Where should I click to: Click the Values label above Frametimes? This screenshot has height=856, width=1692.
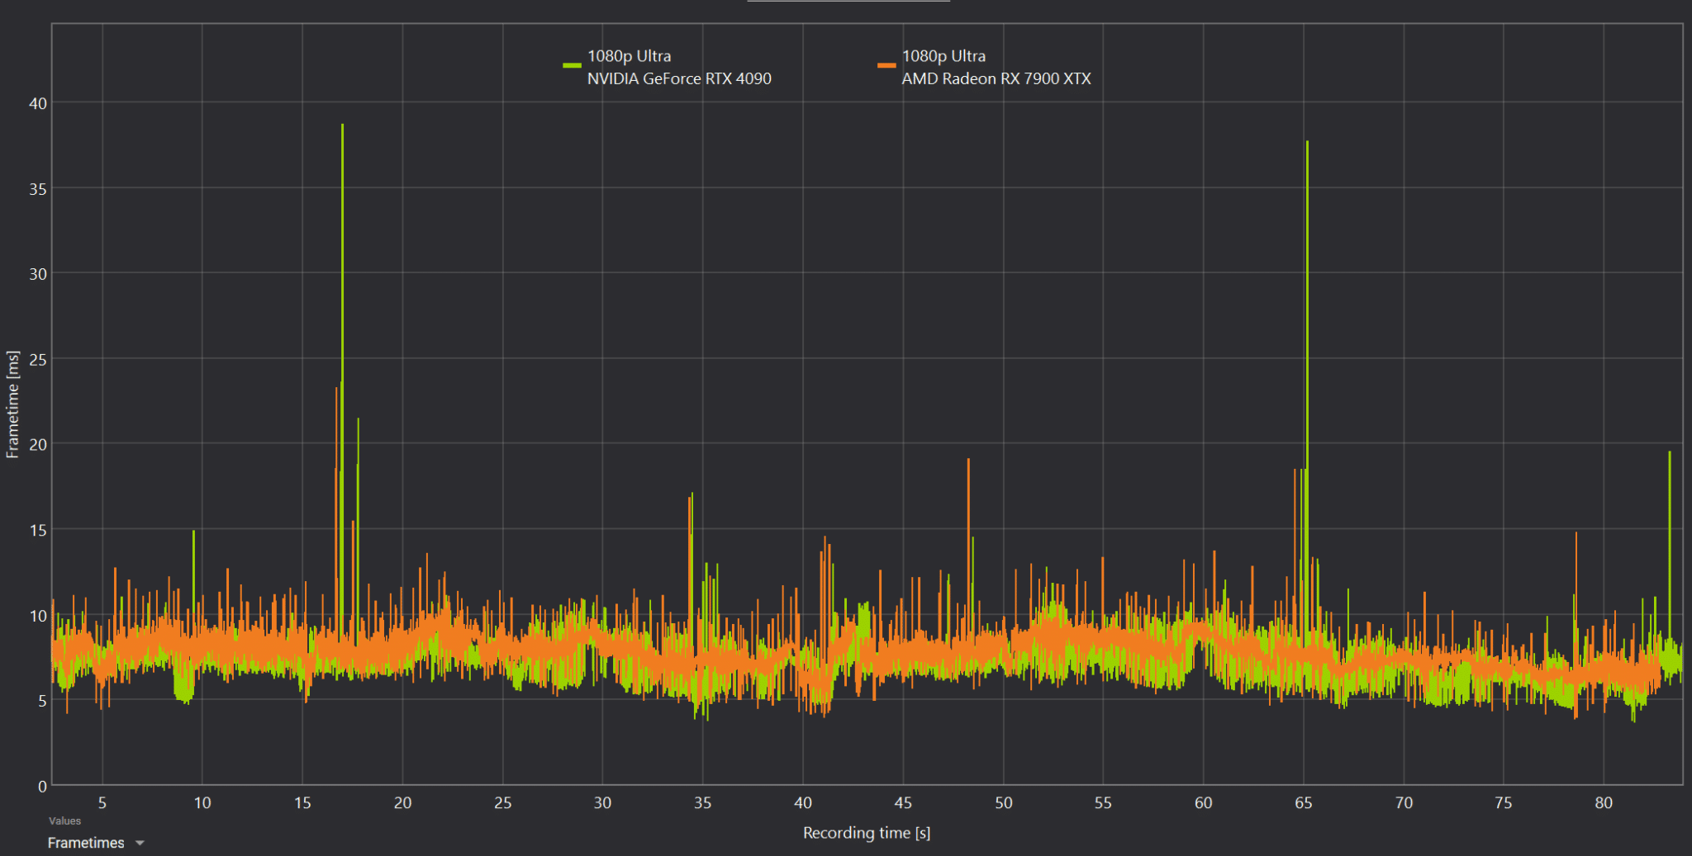64,821
